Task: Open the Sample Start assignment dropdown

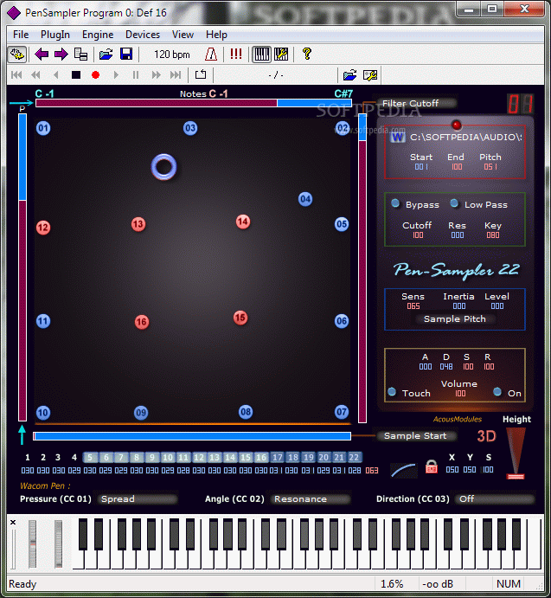Action: pyautogui.click(x=417, y=436)
